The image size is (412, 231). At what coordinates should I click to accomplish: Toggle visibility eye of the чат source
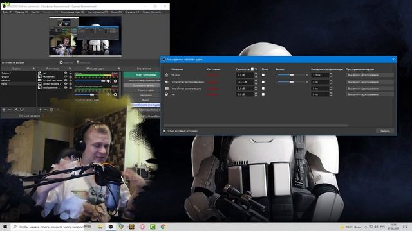66,73
